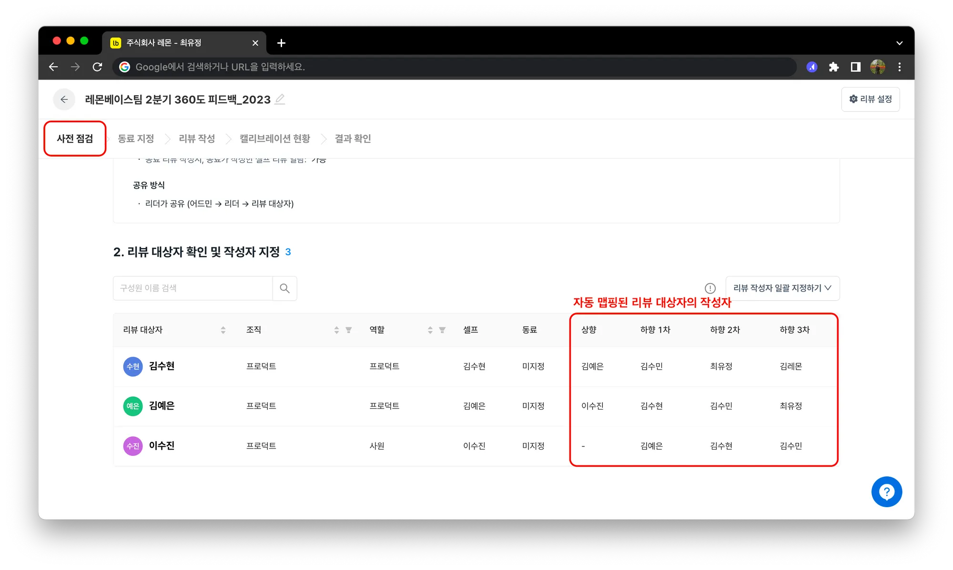Image resolution: width=953 pixels, height=570 pixels.
Task: Open 리뷰 설정 settings button
Action: pyautogui.click(x=870, y=99)
